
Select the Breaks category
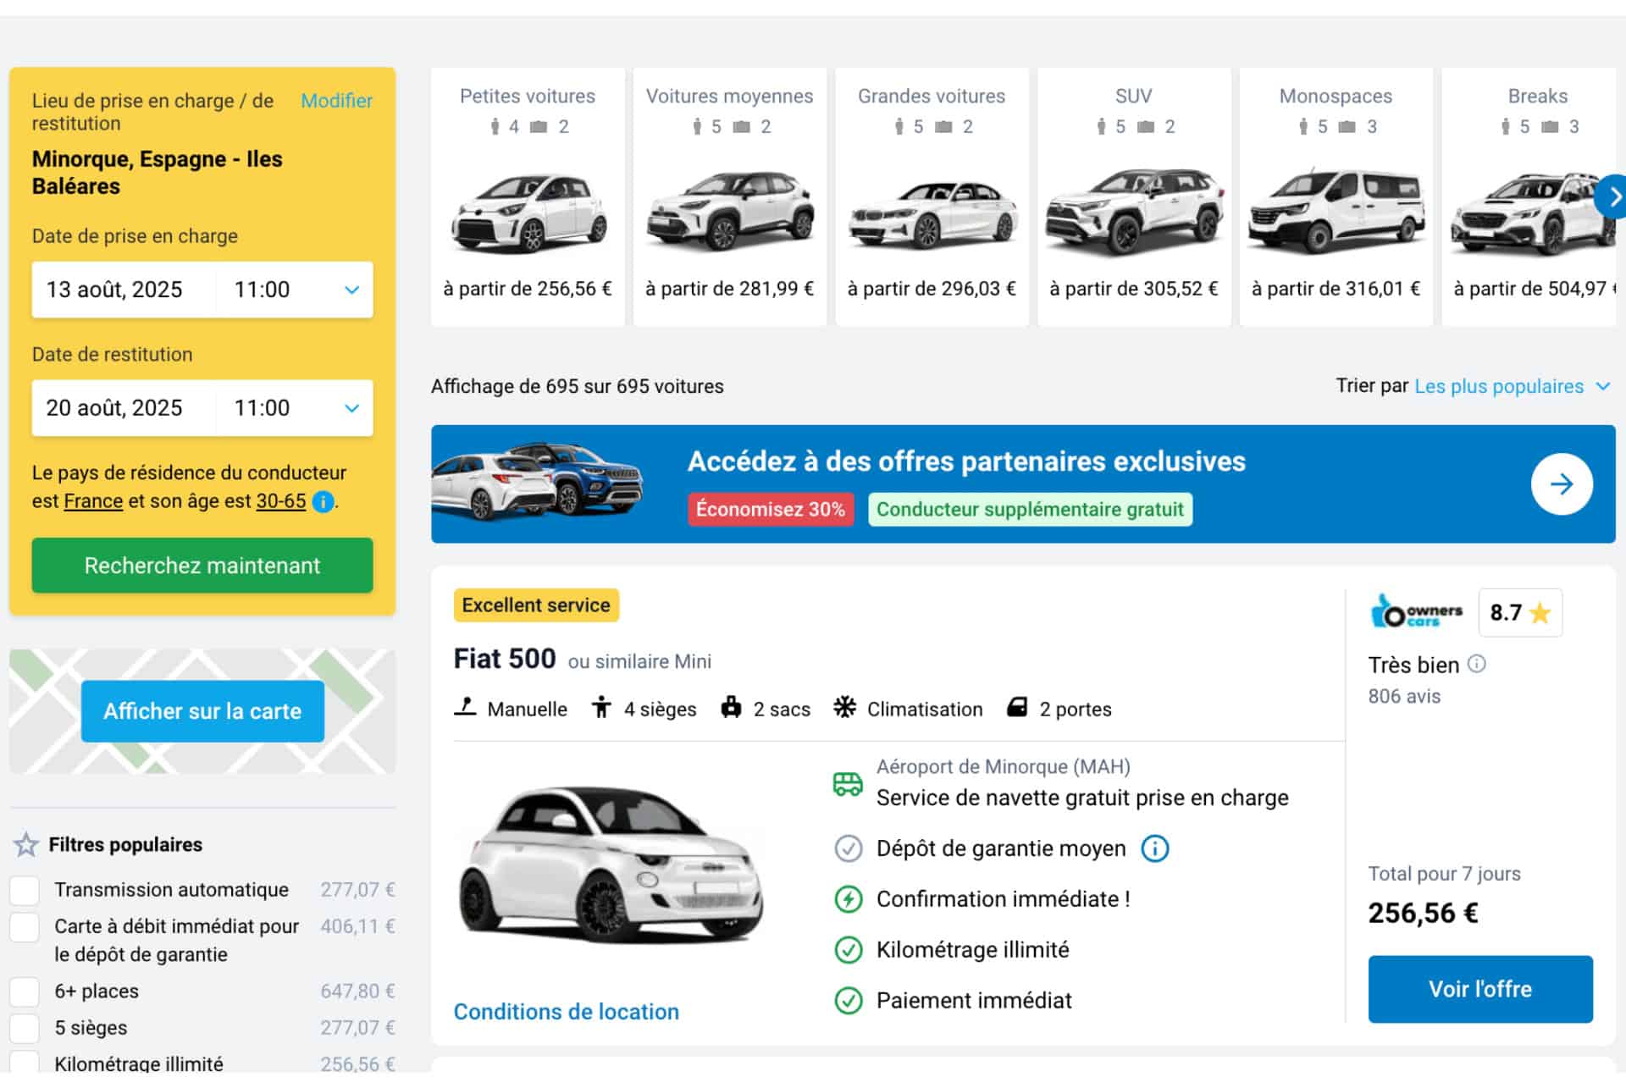click(1529, 196)
